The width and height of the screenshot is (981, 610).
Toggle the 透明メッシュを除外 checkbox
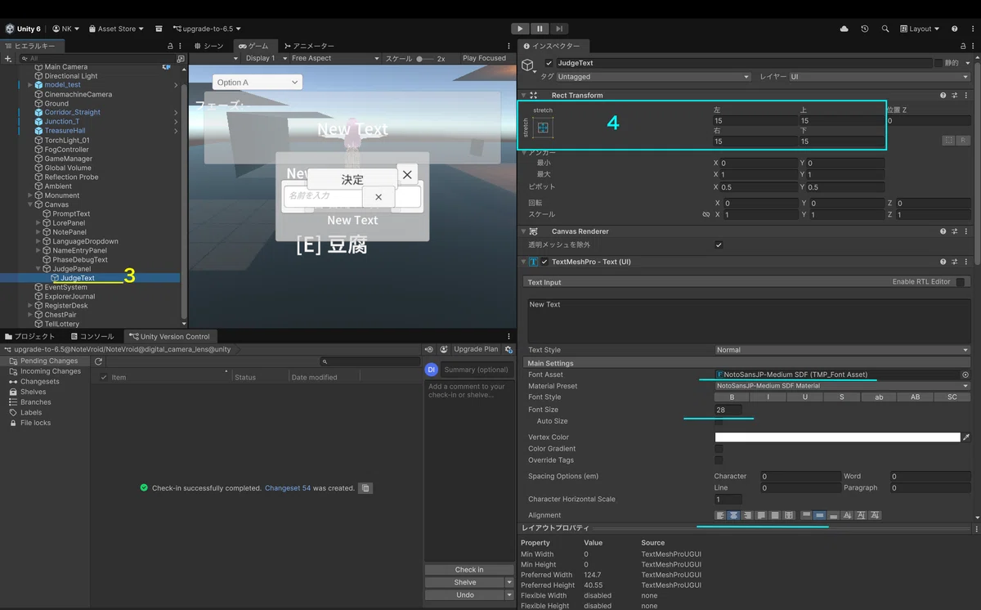[719, 244]
